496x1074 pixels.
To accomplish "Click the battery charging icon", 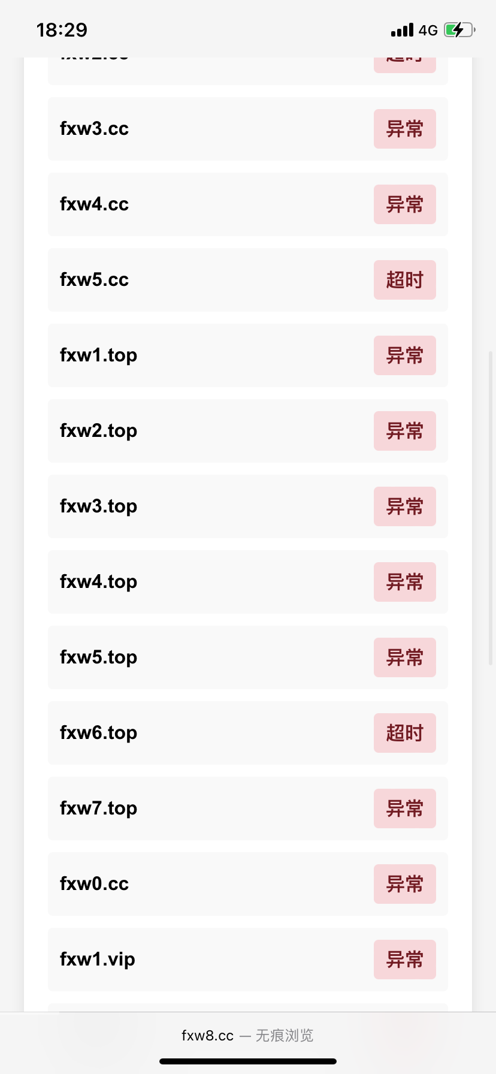I will coord(459,30).
